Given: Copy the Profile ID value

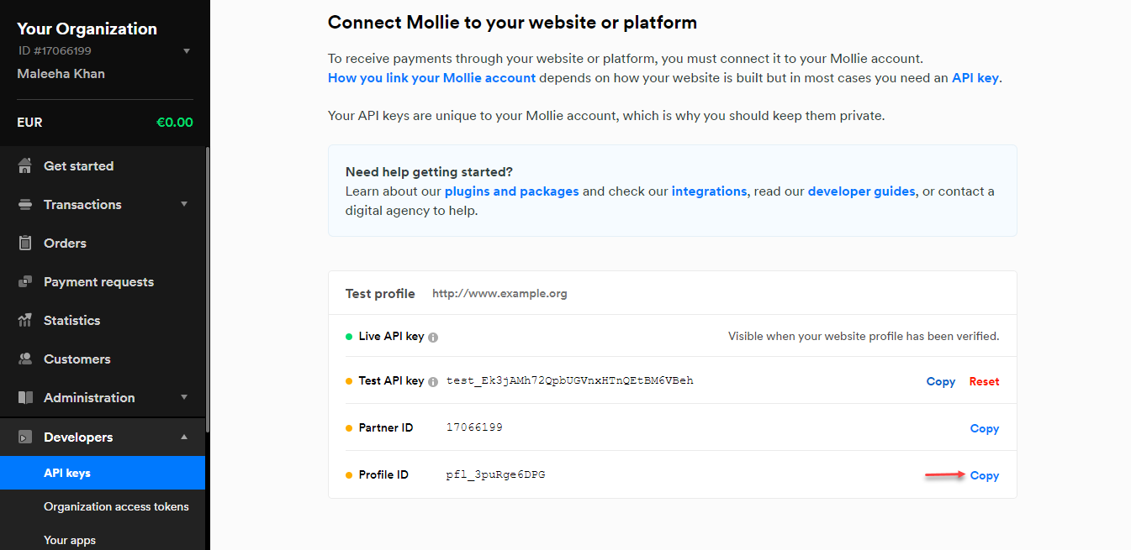Looking at the screenshot, I should [984, 475].
